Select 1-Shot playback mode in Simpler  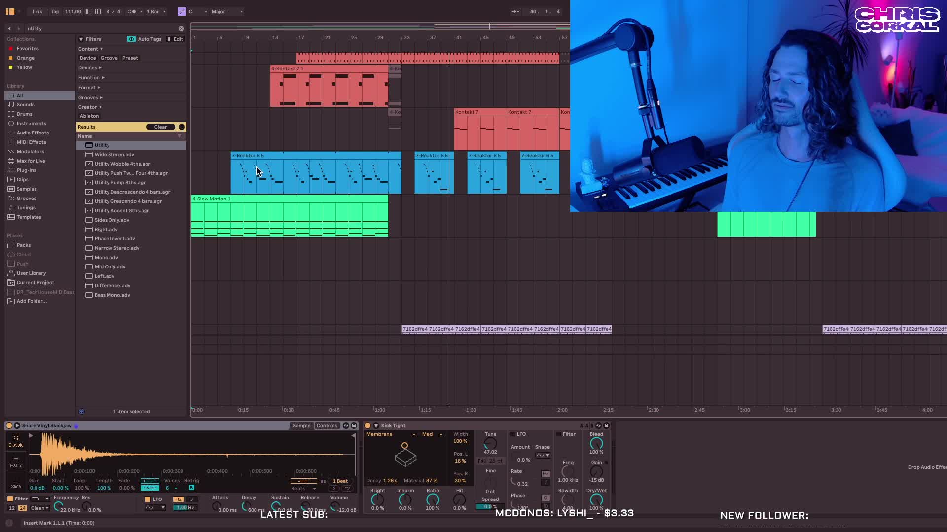[16, 462]
